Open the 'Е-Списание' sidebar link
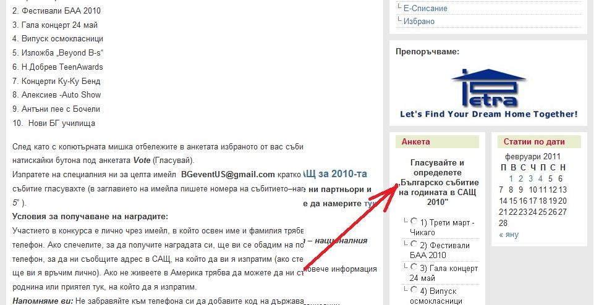 tap(425, 9)
